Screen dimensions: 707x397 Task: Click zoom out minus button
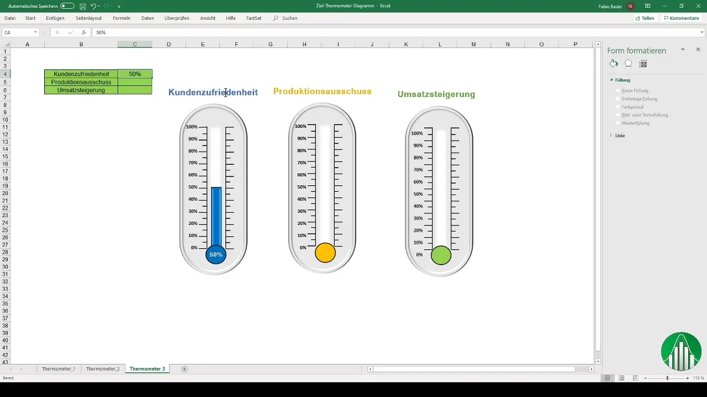click(x=645, y=378)
